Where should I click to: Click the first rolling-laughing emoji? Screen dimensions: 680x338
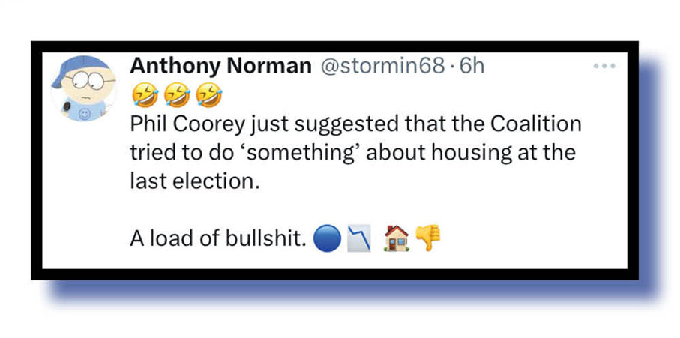click(142, 94)
